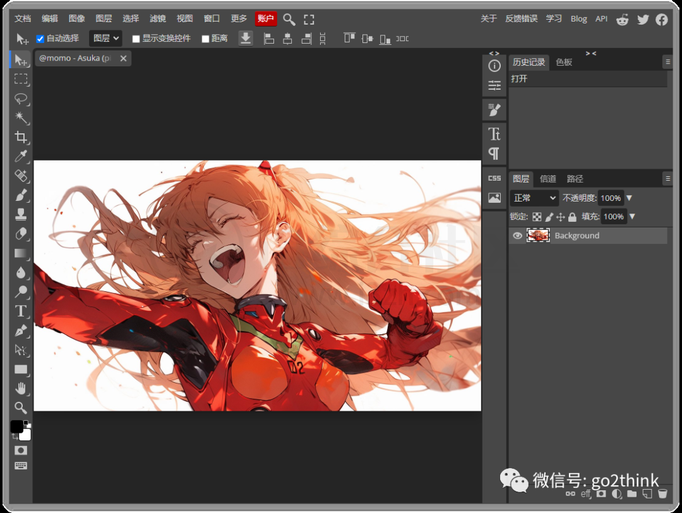Open the Brush settings panel icon

494,110
